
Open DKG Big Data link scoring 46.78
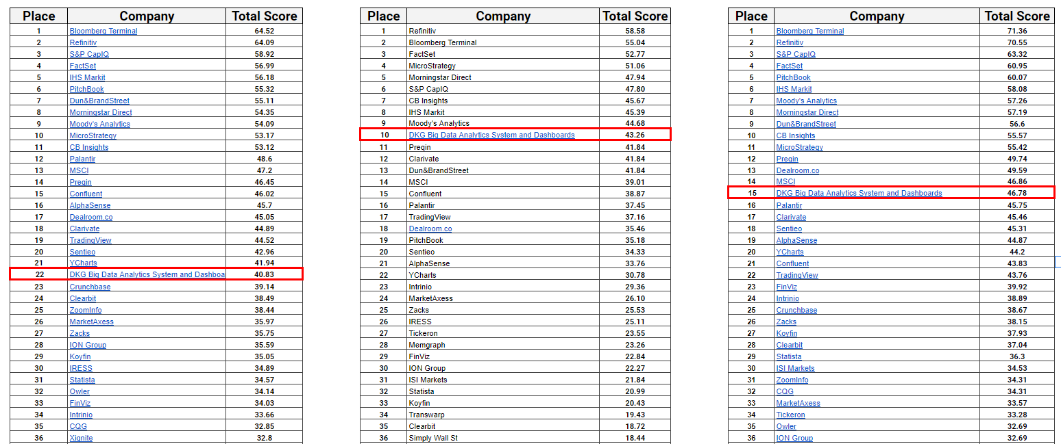point(859,194)
